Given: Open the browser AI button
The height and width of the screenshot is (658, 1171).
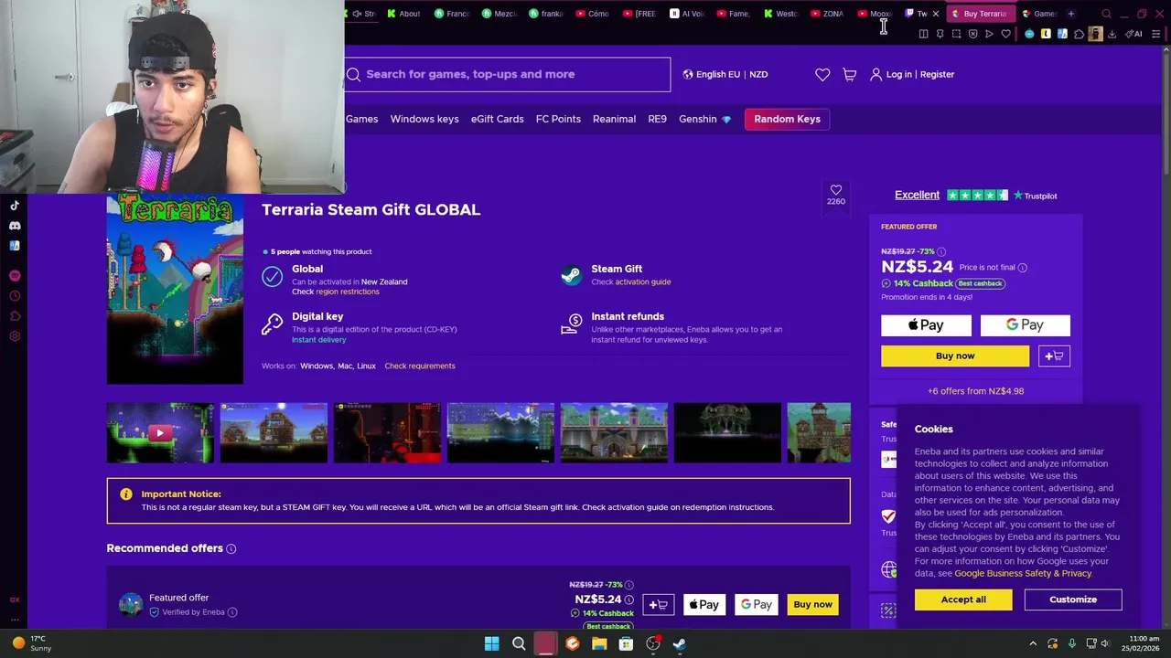Looking at the screenshot, I should (x=1134, y=34).
